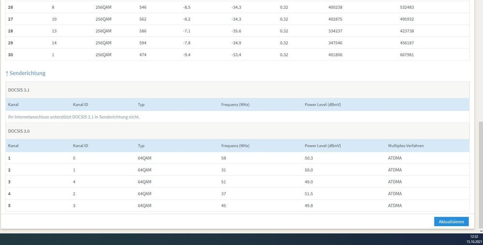Select uncorrected errors value 532483
The width and height of the screenshot is (483, 245).
pyautogui.click(x=407, y=7)
